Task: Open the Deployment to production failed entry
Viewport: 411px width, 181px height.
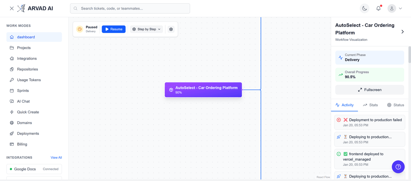Action: [x=370, y=122]
